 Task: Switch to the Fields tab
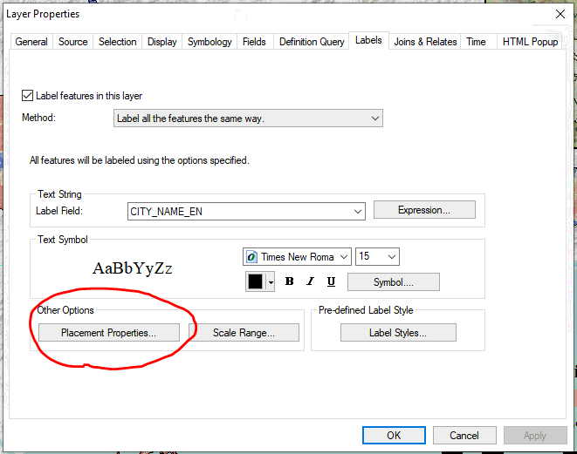(254, 42)
